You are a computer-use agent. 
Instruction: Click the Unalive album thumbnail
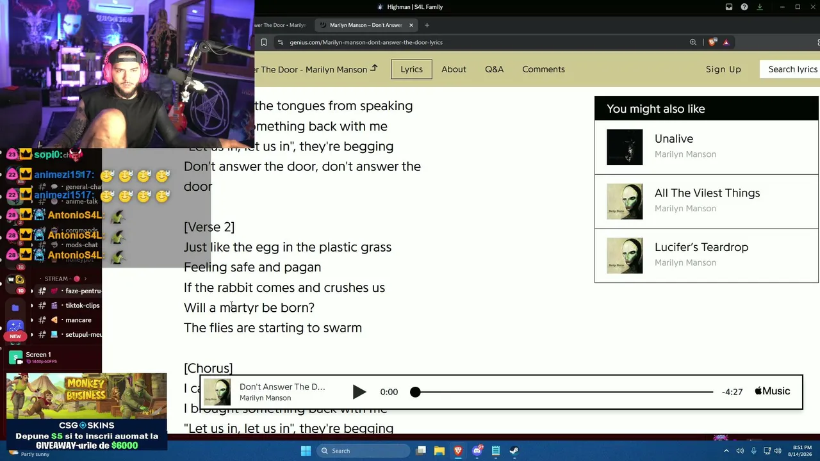pyautogui.click(x=625, y=147)
